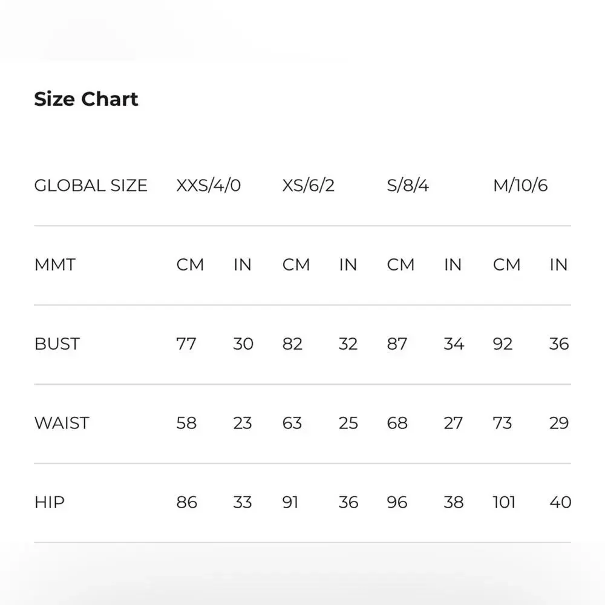Select the GLOBAL SIZE row label
The height and width of the screenshot is (605, 605).
91,185
